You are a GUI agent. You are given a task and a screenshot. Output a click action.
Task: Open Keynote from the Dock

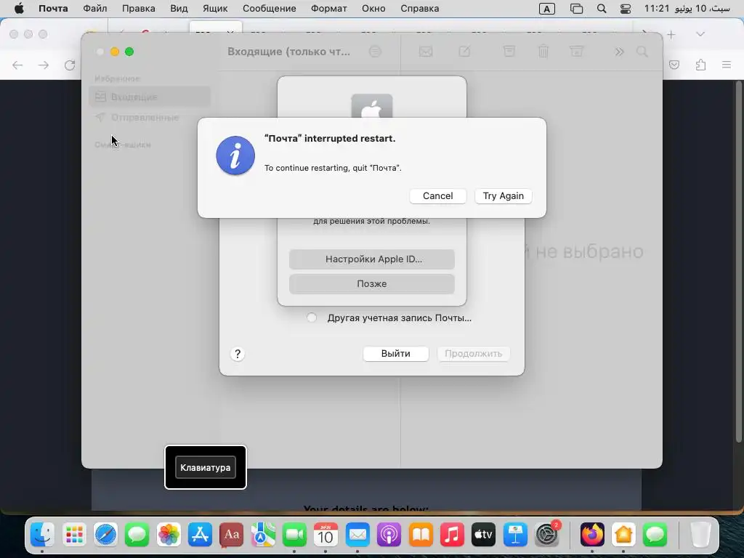coord(515,535)
